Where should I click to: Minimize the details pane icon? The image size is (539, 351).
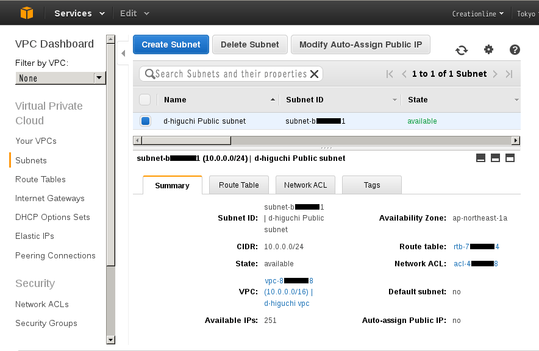coord(480,158)
